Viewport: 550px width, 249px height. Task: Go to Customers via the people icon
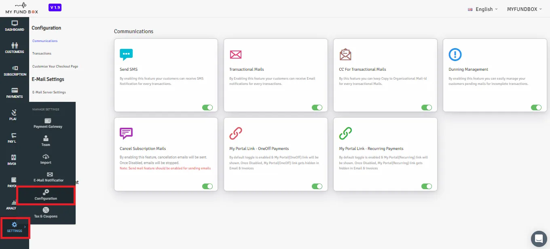[x=15, y=46]
